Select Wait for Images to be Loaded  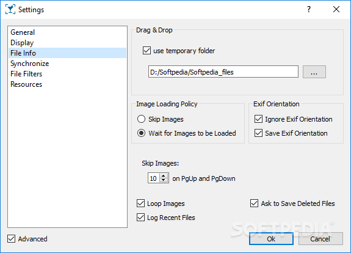click(141, 133)
